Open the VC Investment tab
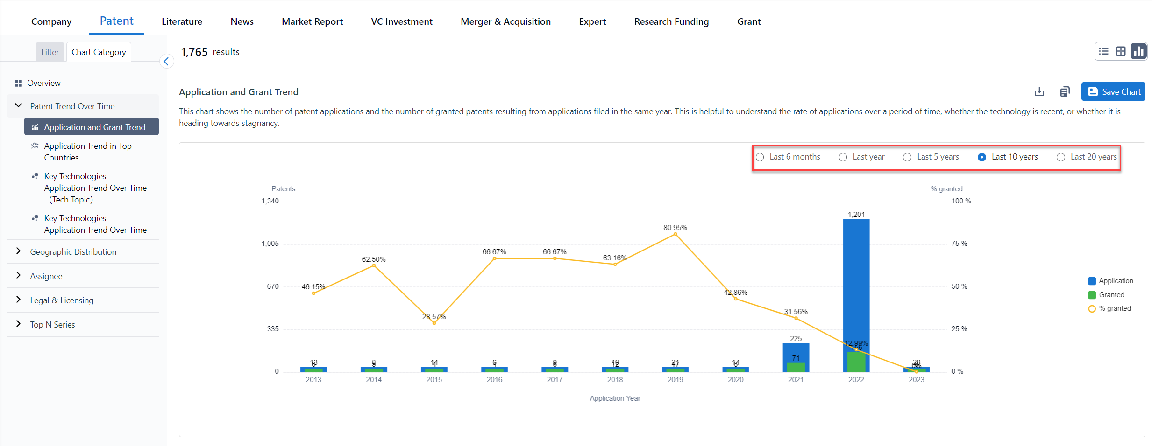 click(x=401, y=21)
